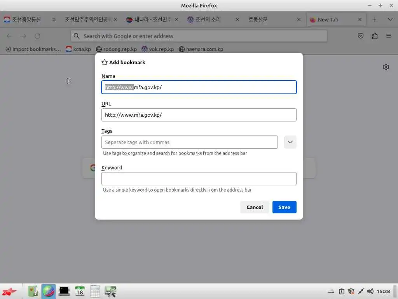Open the spreadsheet-like notepad taskbar icon
398x299 pixels.
click(x=95, y=291)
